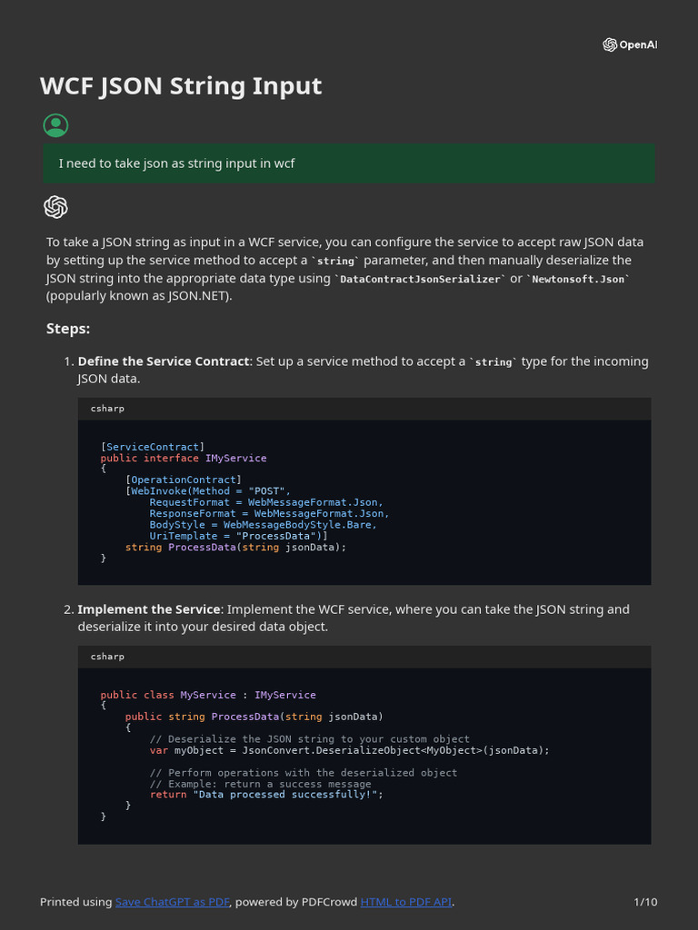Image resolution: width=698 pixels, height=930 pixels.
Task: Click the Newtonsoft.Json inline code text
Action: [578, 280]
